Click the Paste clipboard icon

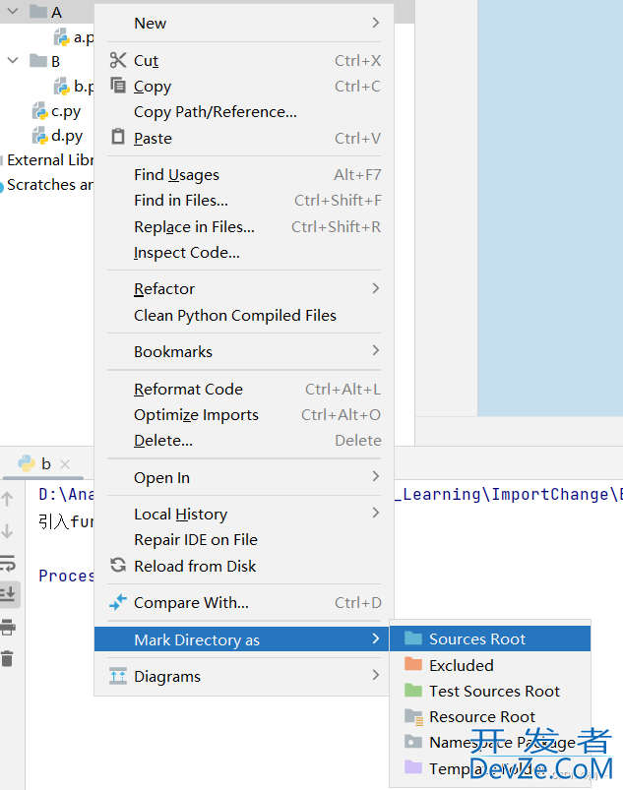118,137
